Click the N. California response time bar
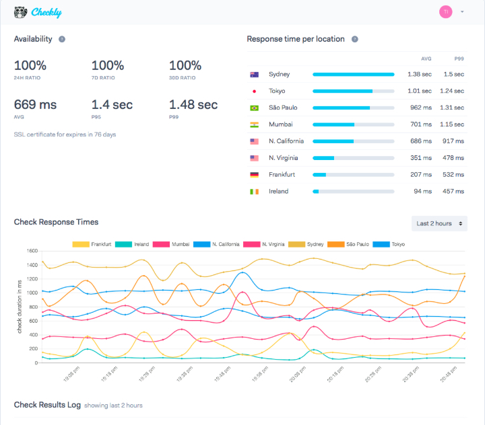The image size is (485, 425). (354, 141)
